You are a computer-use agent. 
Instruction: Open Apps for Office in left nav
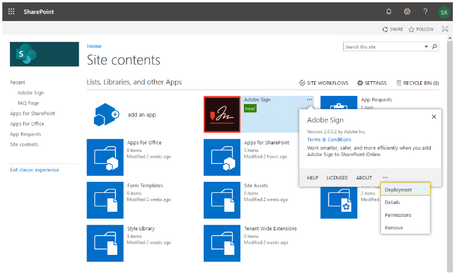tap(27, 124)
